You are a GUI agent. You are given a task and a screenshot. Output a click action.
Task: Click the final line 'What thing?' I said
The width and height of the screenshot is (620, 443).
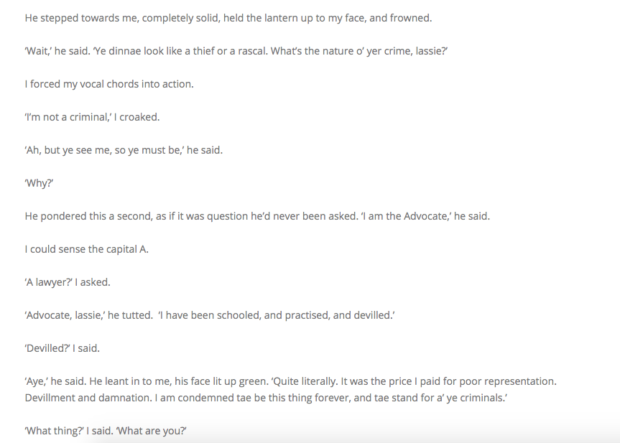(x=106, y=431)
